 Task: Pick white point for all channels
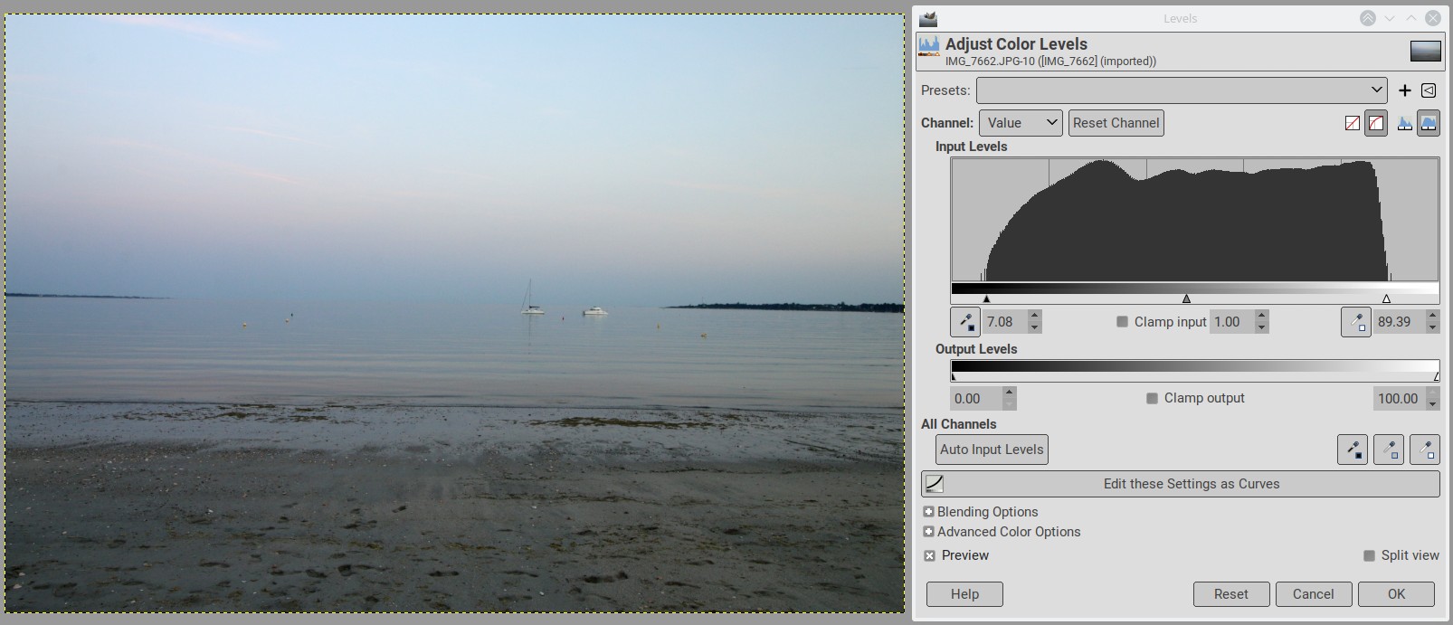(x=1425, y=450)
